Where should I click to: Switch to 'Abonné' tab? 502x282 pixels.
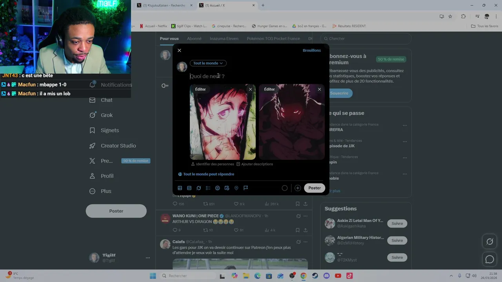point(194,38)
